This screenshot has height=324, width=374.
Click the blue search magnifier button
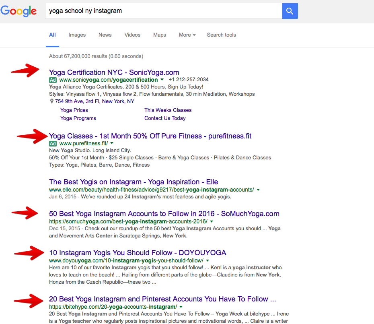pyautogui.click(x=290, y=11)
